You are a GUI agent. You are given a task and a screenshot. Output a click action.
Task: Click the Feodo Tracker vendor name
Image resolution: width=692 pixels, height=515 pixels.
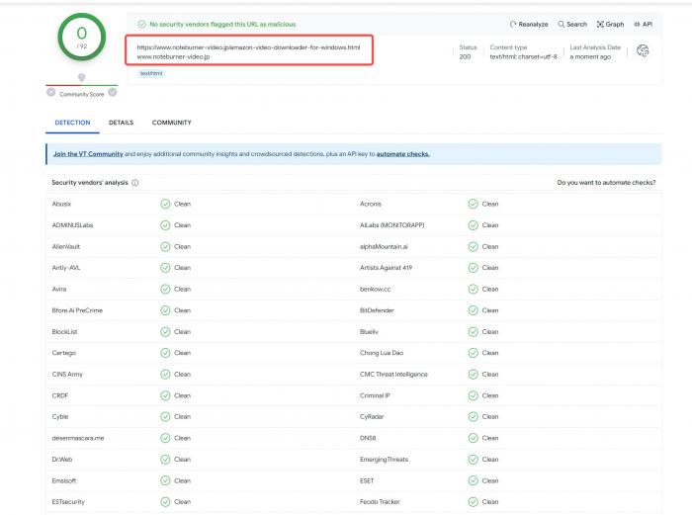pos(380,502)
